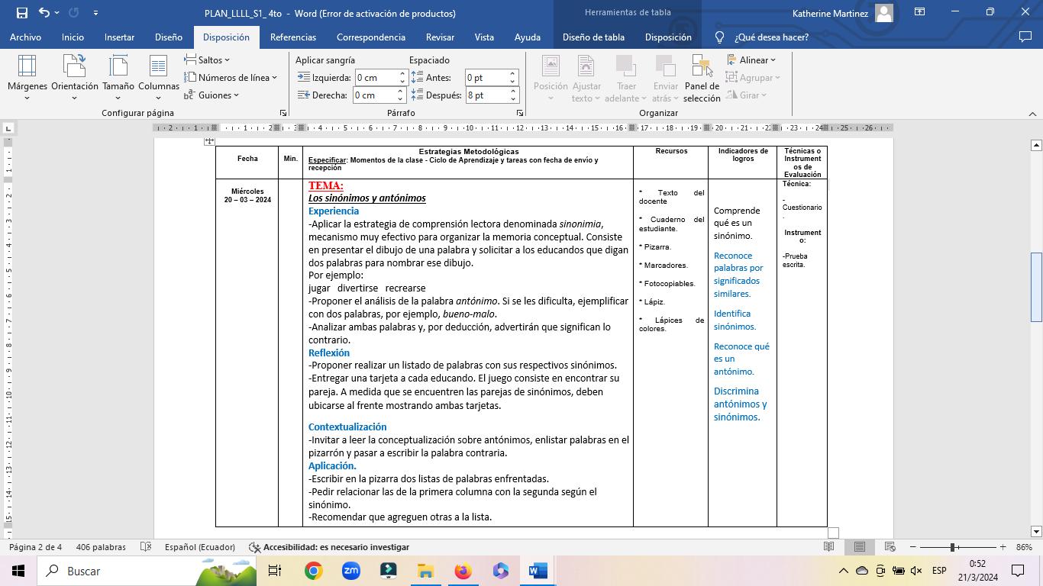Open the Referencias ribbon tab
This screenshot has height=586, width=1043.
pyautogui.click(x=292, y=37)
